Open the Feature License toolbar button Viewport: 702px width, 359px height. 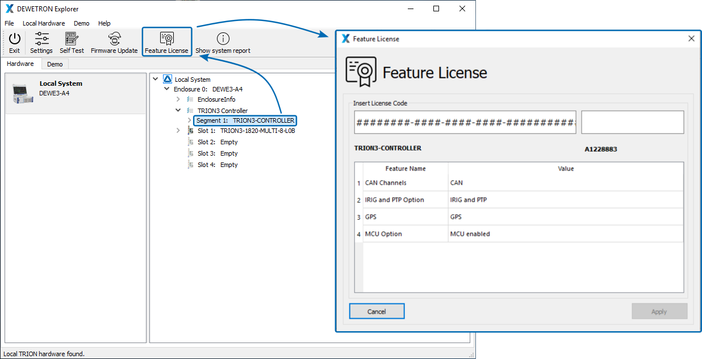(166, 43)
